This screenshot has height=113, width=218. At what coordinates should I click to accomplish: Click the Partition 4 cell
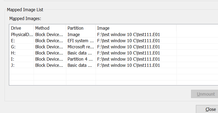81,59
